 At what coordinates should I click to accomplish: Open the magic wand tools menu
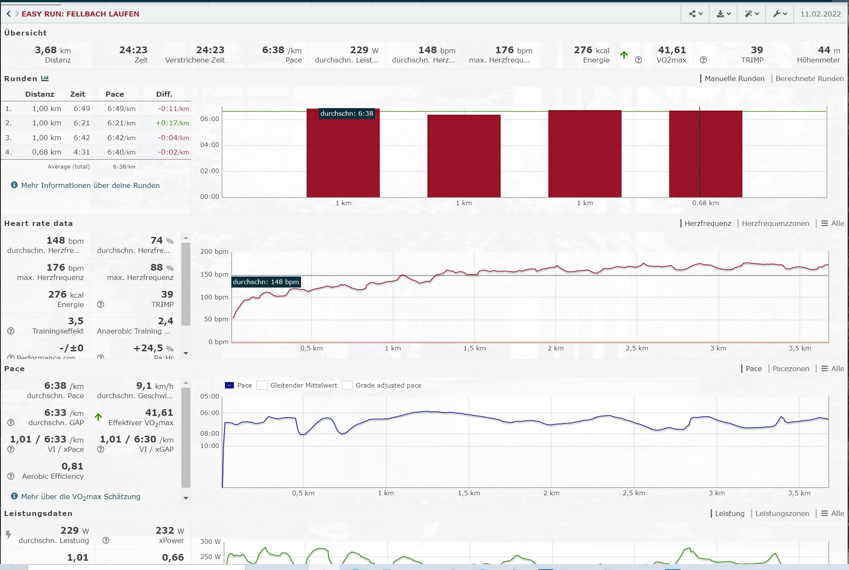pos(751,14)
